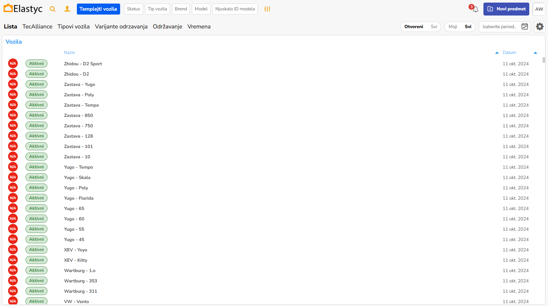Switch to the Održavanje tab

(x=168, y=26)
